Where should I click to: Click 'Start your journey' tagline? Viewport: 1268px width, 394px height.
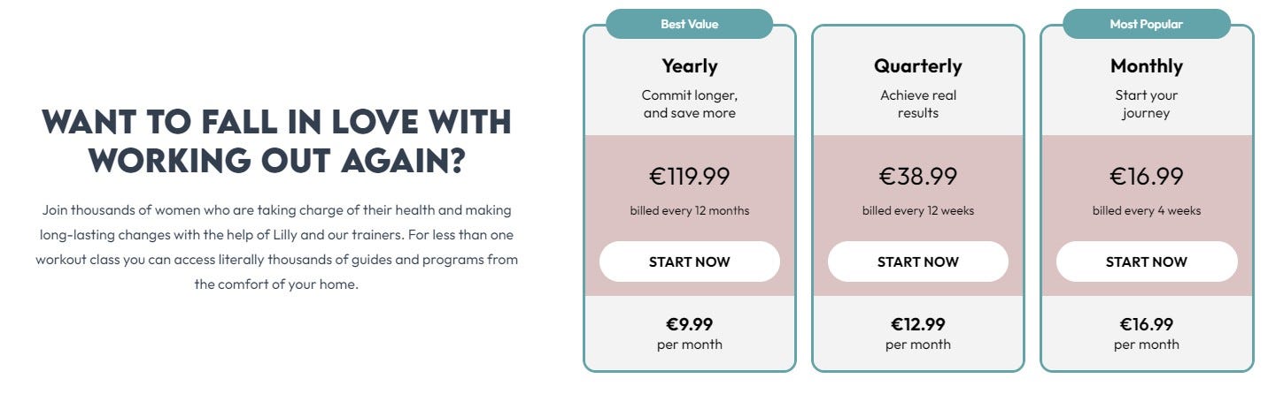(x=1146, y=104)
